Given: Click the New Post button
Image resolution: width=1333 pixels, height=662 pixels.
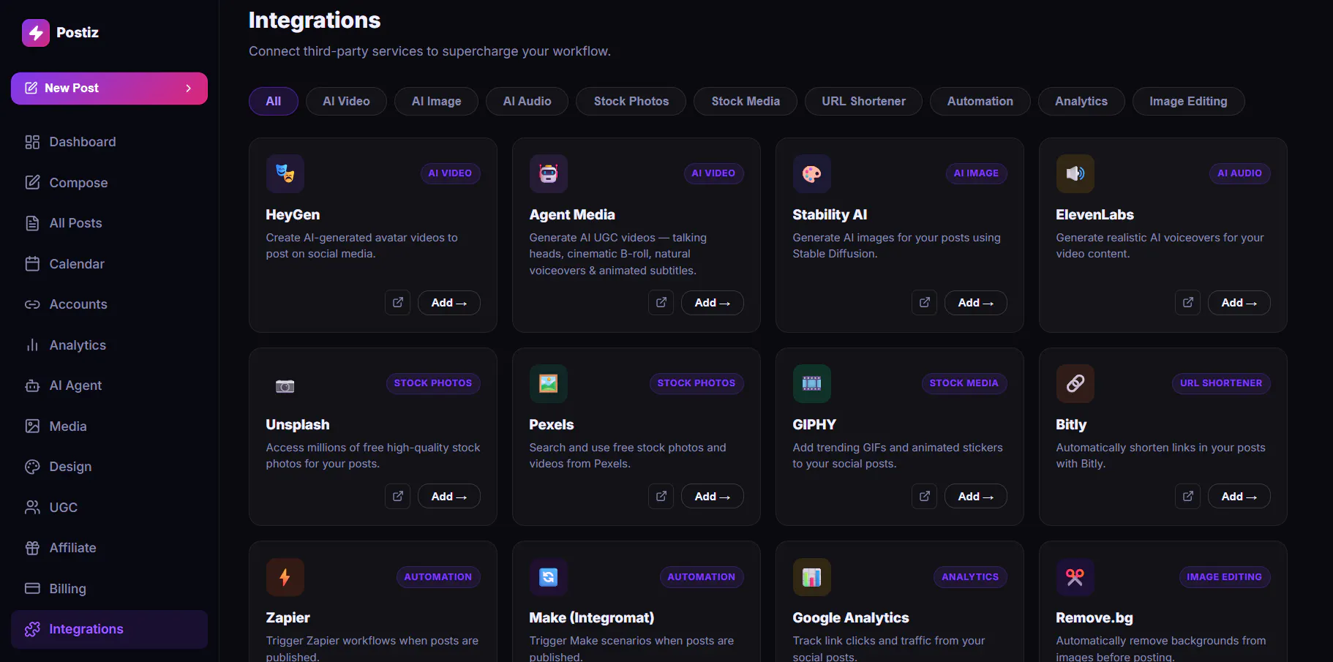Looking at the screenshot, I should tap(109, 89).
